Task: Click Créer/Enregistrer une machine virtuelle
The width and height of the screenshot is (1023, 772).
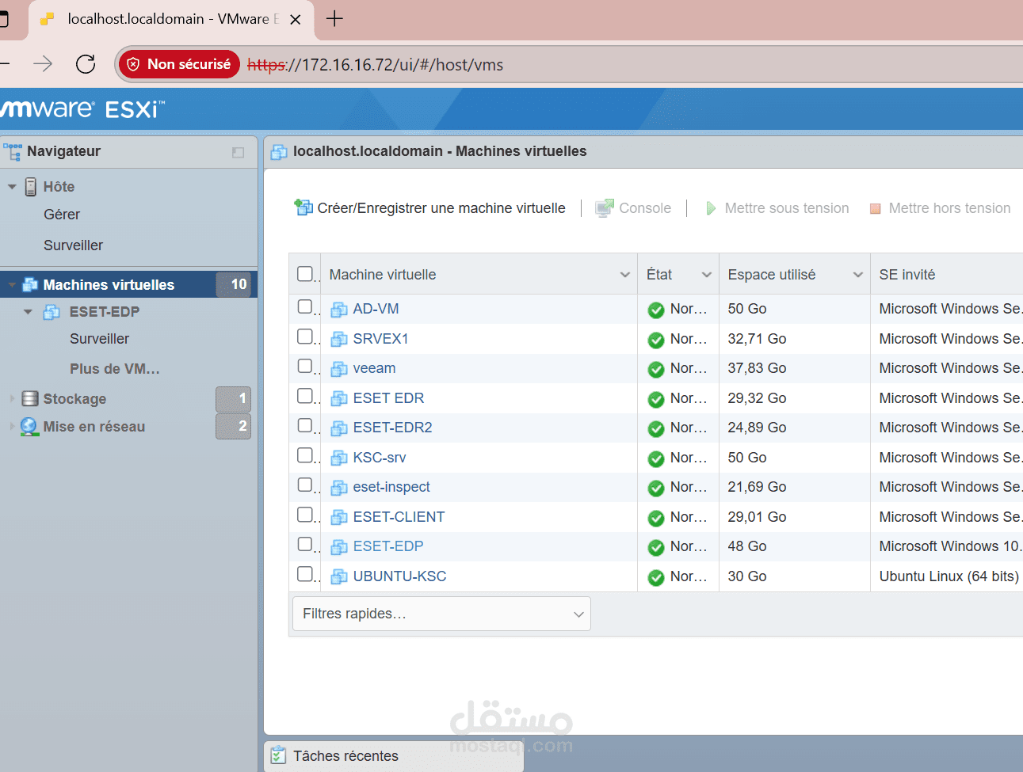Action: (x=430, y=208)
